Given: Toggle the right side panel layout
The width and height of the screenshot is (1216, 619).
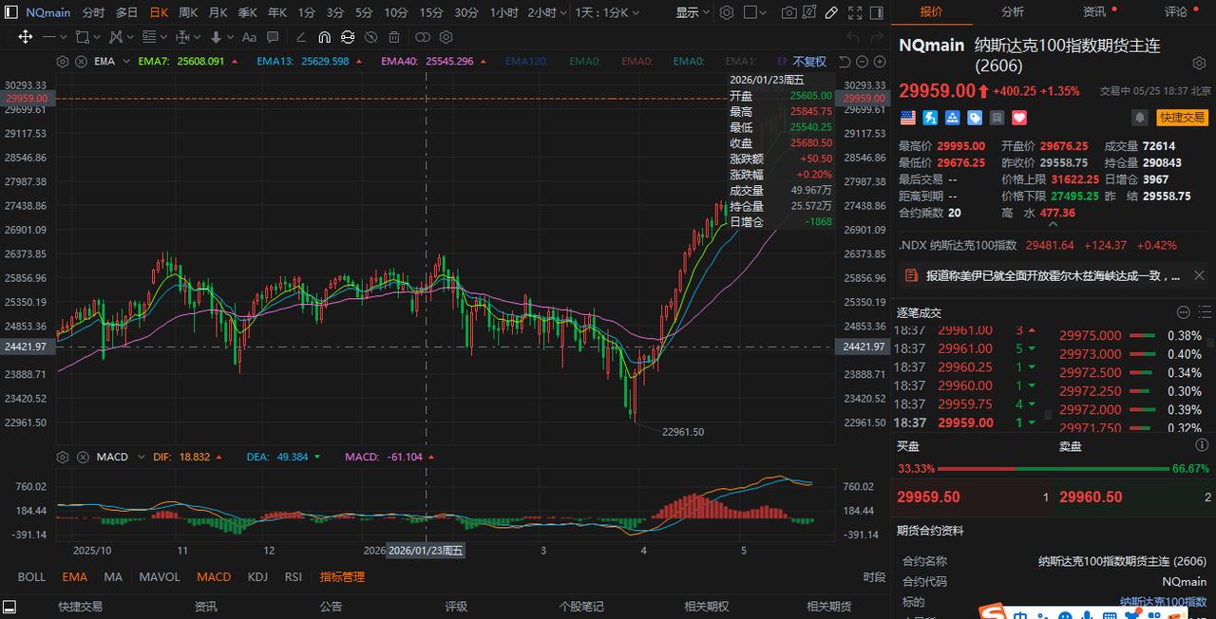Looking at the screenshot, I should 877,12.
